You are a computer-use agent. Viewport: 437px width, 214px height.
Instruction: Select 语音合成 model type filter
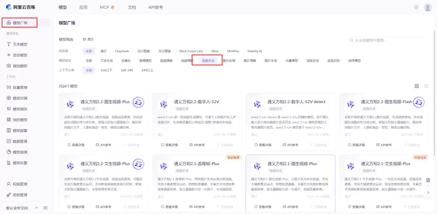[313, 61]
